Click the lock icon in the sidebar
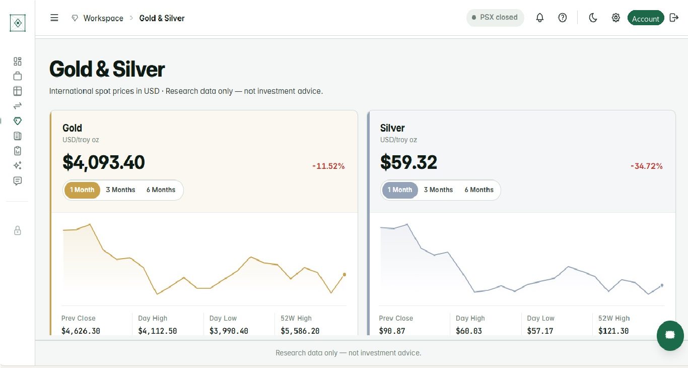The image size is (688, 368). (18, 230)
